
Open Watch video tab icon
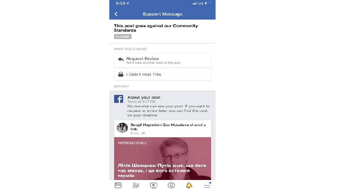tap(153, 185)
